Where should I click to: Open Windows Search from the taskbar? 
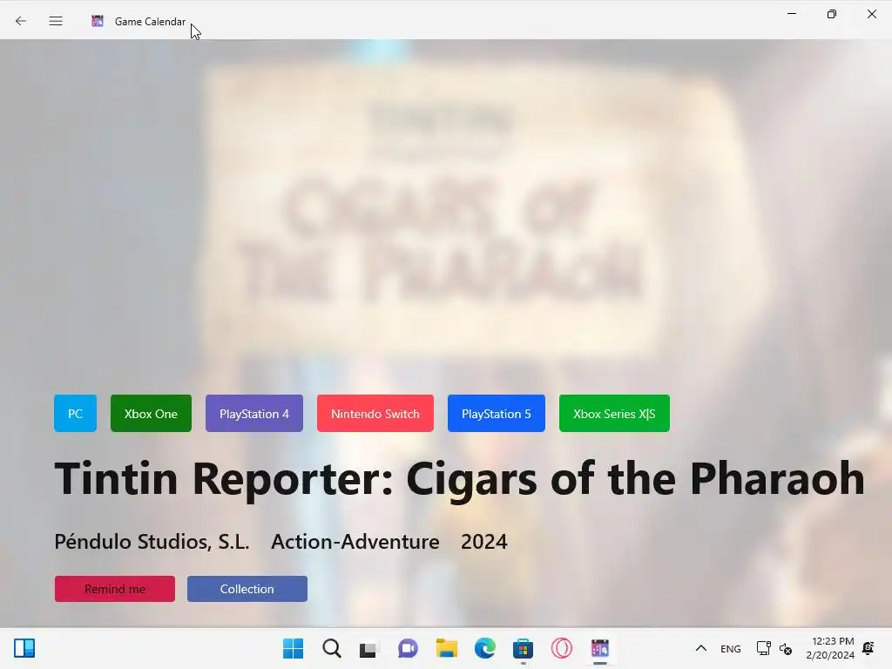332,648
